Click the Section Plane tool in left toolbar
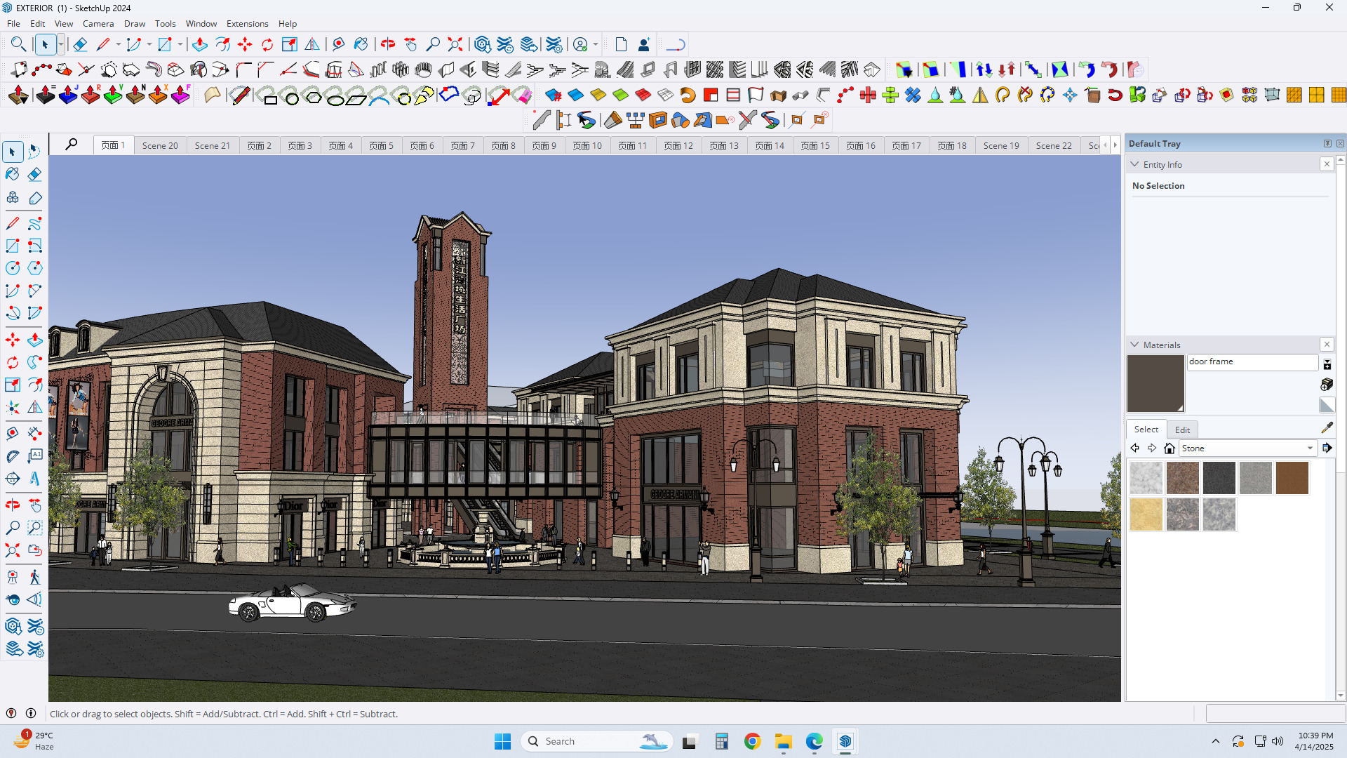This screenshot has height=758, width=1347. 13,479
